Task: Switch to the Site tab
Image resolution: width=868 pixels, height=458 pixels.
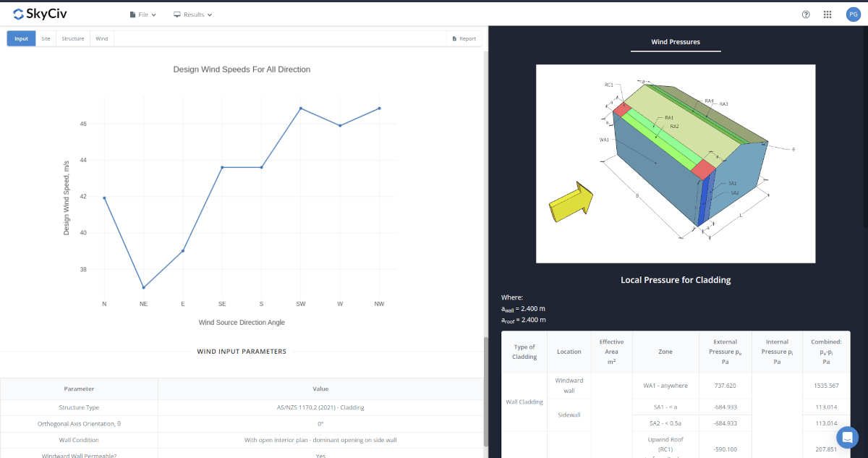Action: 46,38
